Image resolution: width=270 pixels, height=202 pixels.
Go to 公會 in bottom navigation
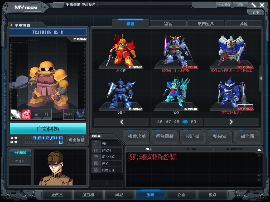point(181,195)
